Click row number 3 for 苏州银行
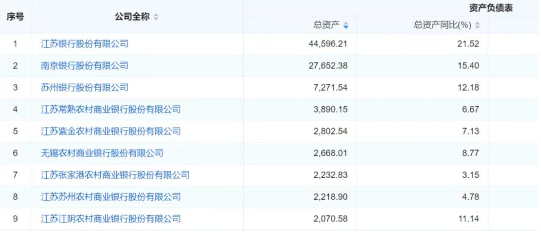Screen dimensions: 541x232 tap(15, 87)
